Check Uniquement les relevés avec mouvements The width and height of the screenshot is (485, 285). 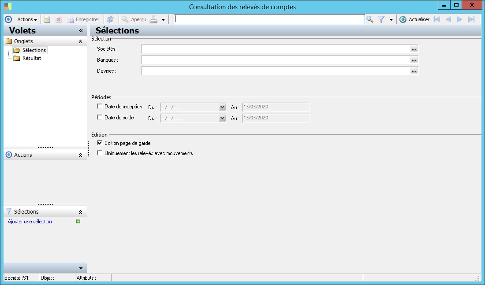(100, 153)
